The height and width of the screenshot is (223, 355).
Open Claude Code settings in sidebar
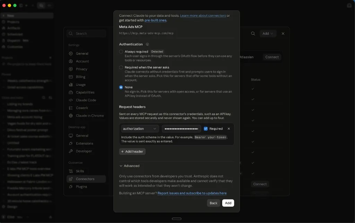coord(86,100)
